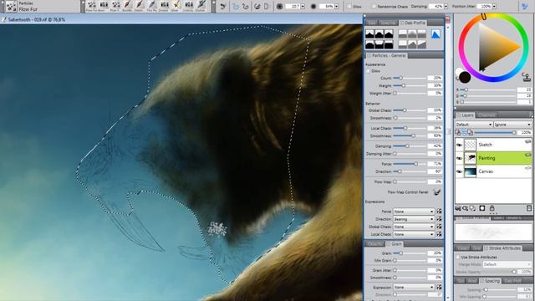This screenshot has width=535, height=301.
Task: Open the Force expression dropdown
Action: pos(414,212)
